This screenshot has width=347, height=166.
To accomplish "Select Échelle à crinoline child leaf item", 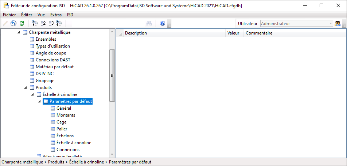I will (x=74, y=143).
